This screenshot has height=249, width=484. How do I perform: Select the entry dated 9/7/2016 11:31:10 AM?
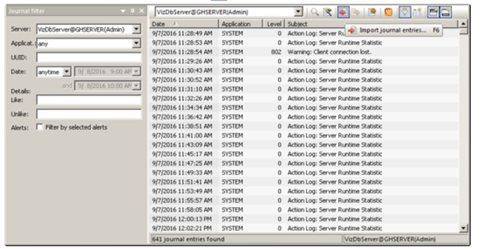click(x=304, y=89)
